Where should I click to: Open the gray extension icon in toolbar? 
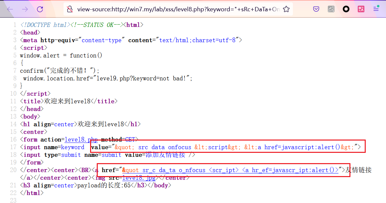[331, 9]
